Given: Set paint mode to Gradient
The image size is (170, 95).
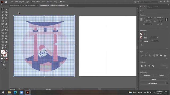Looking at the screenshot, I should coord(4,59).
